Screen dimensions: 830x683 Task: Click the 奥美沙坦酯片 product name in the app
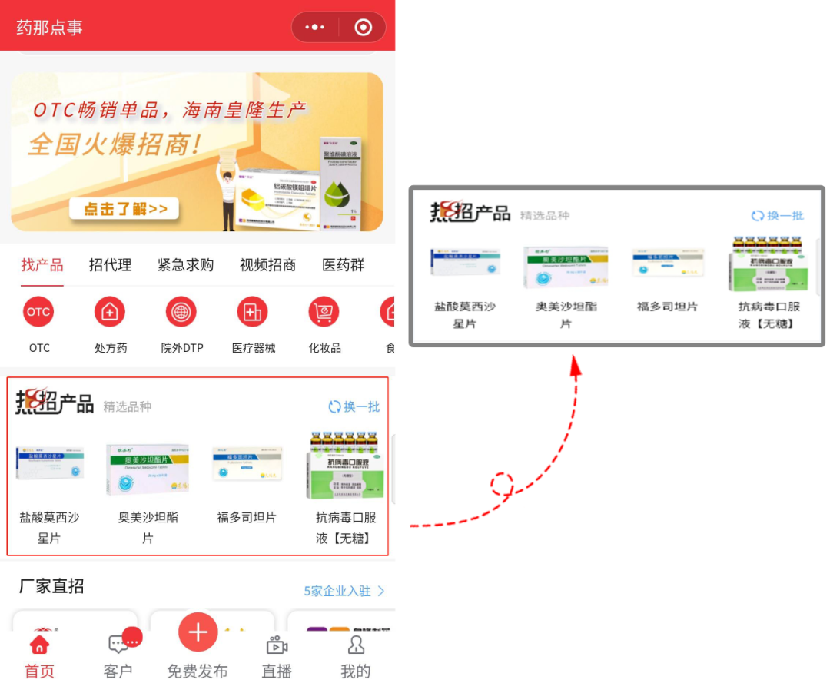148,528
